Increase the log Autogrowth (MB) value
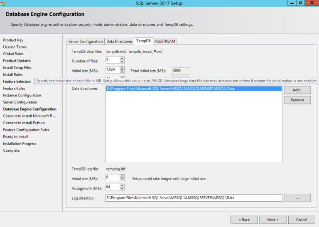Image resolution: width=319 pixels, height=227 pixels. pyautogui.click(x=122, y=186)
